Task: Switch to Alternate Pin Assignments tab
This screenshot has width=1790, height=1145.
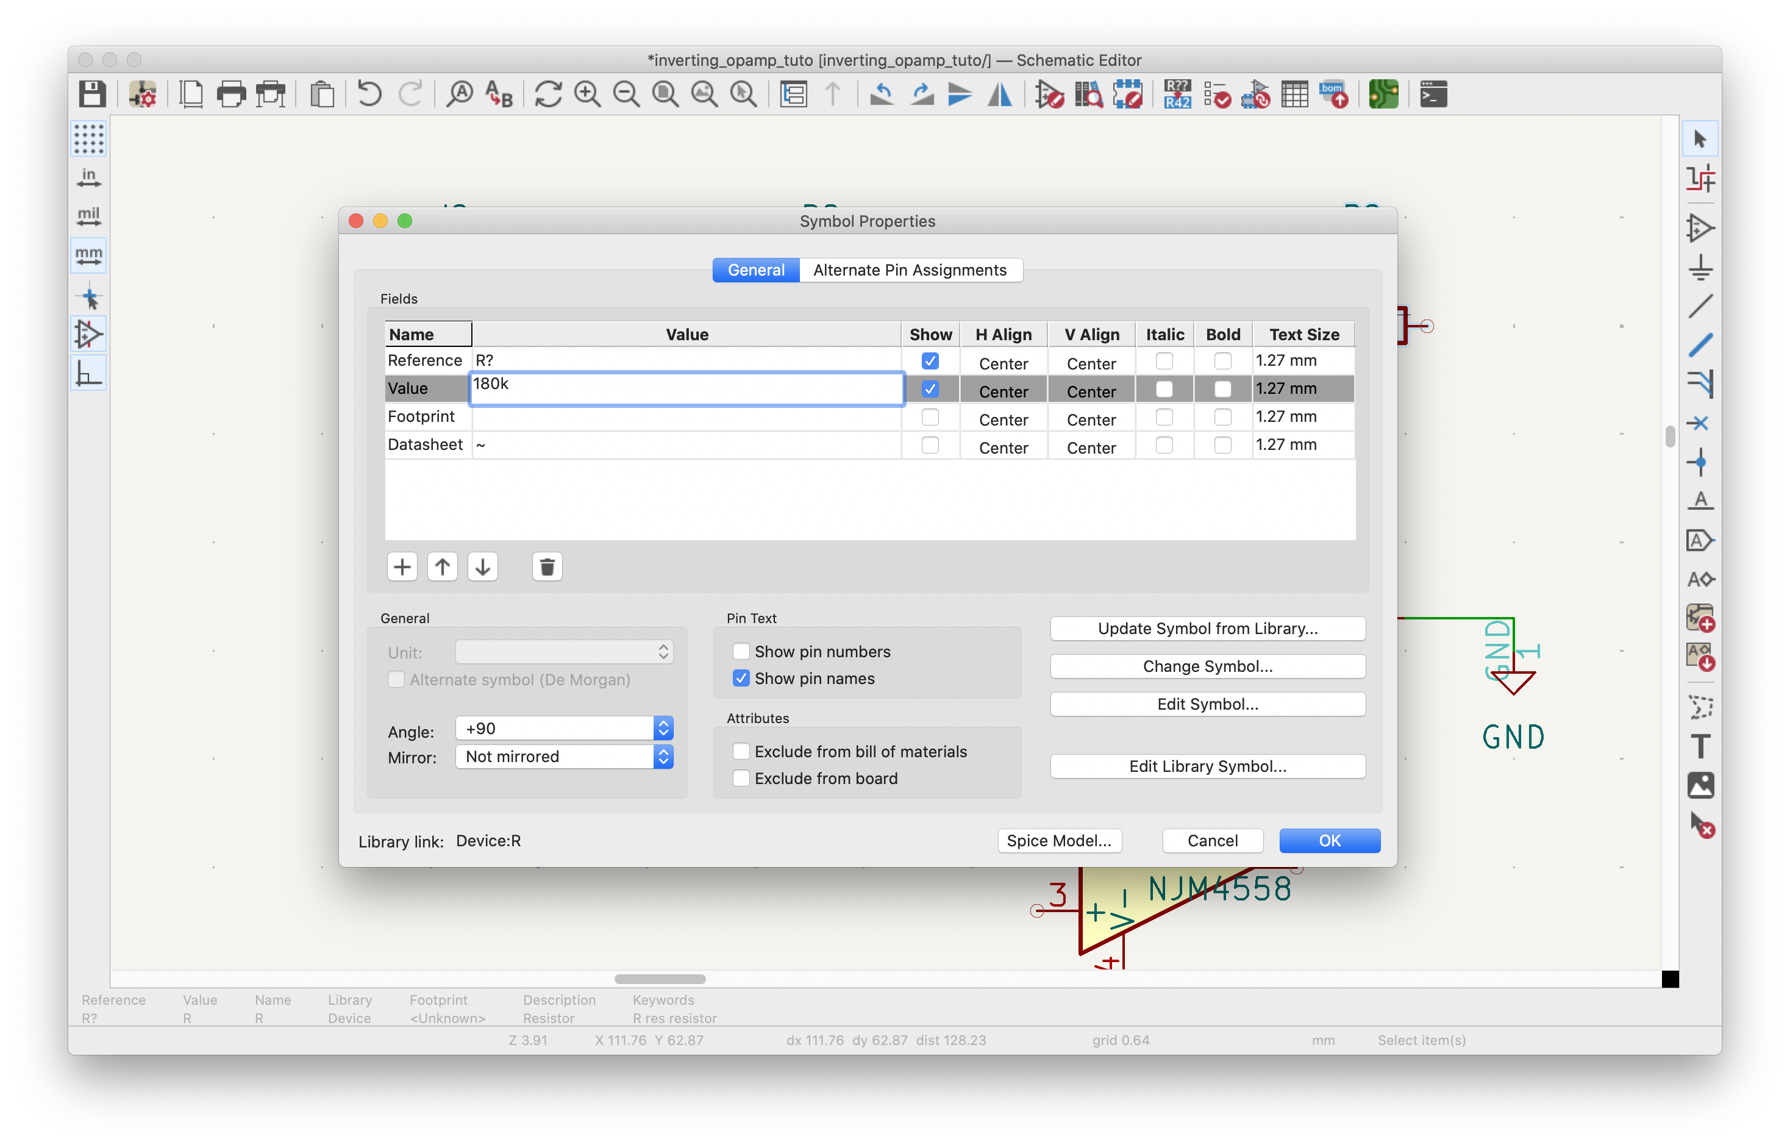Action: [x=910, y=270]
